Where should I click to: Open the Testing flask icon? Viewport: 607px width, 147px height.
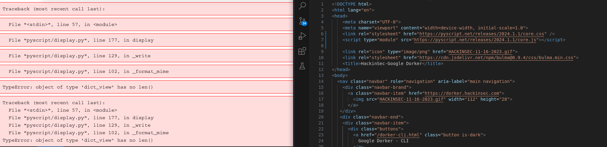[x=302, y=66]
